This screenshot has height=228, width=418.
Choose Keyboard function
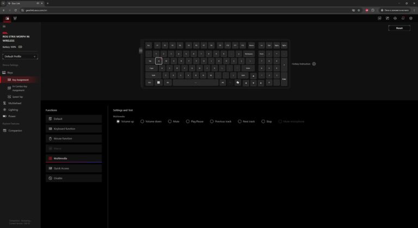(x=73, y=129)
